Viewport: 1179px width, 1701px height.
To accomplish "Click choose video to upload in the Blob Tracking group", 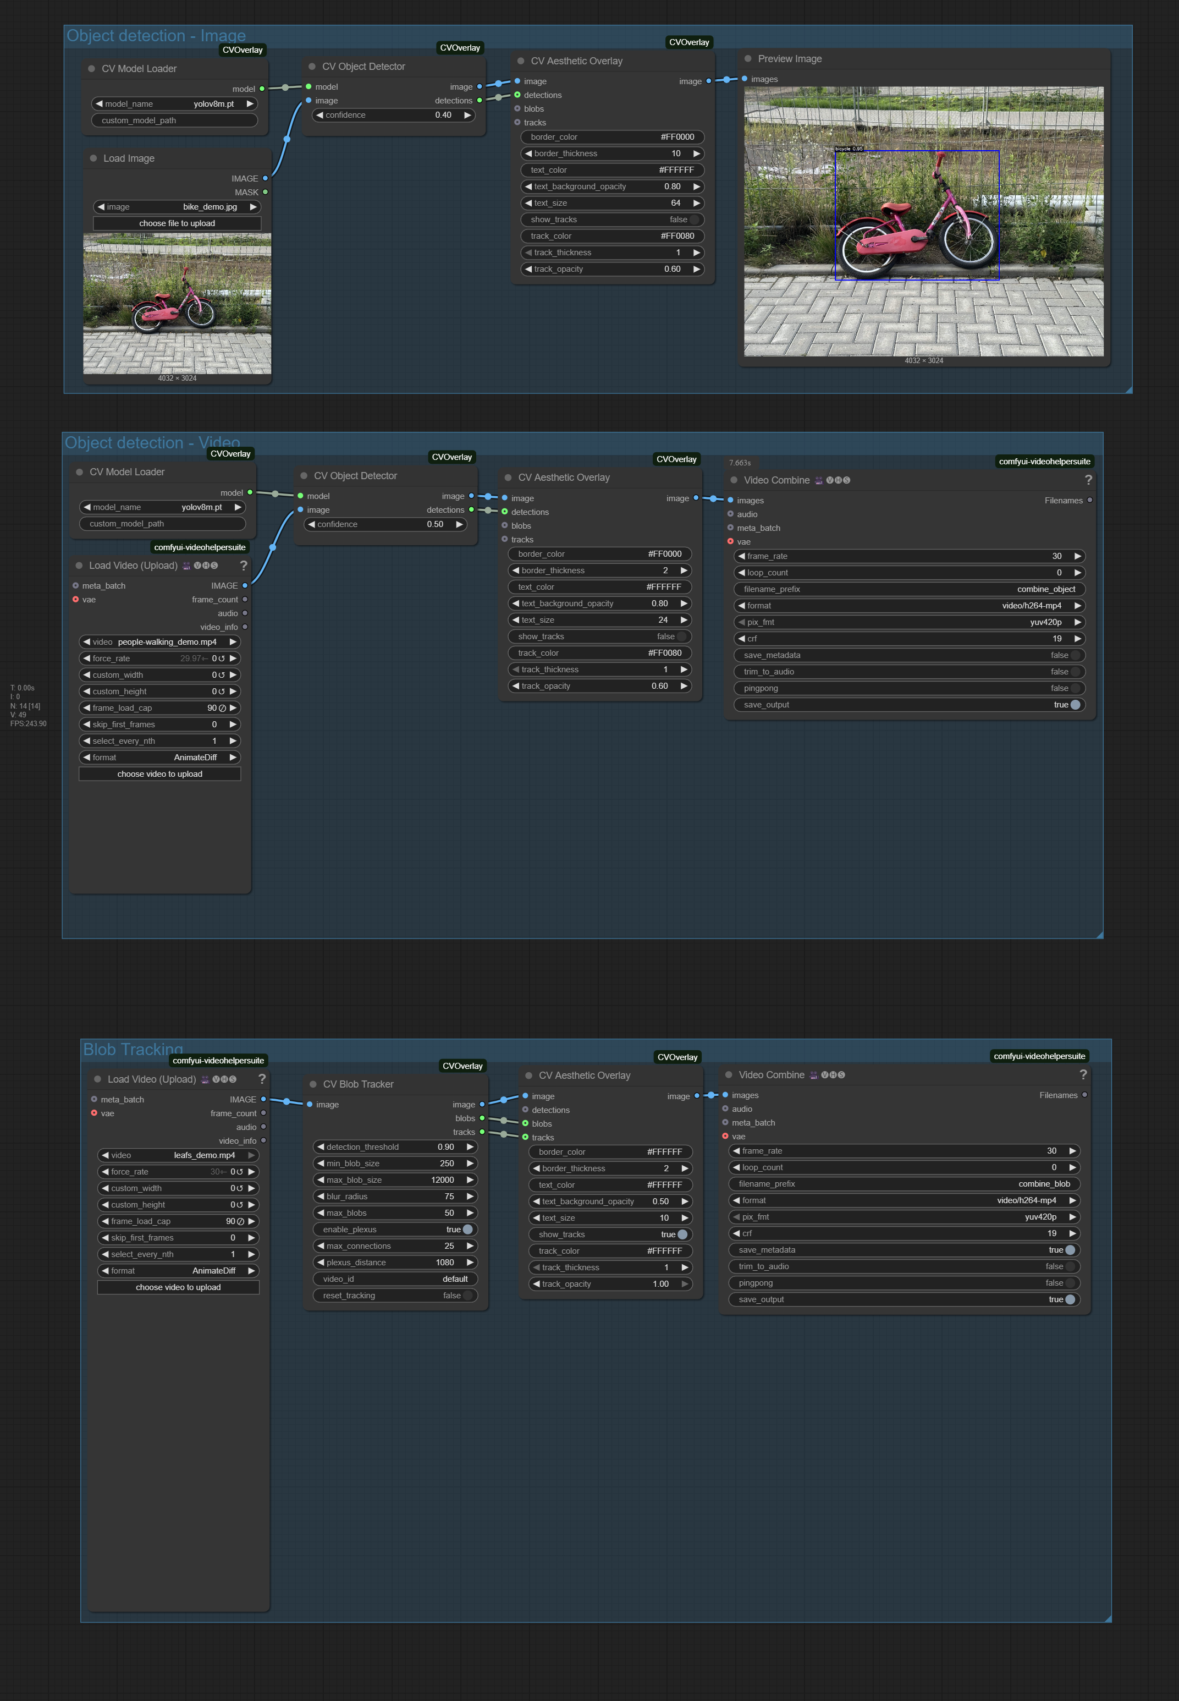I will click(x=178, y=1287).
